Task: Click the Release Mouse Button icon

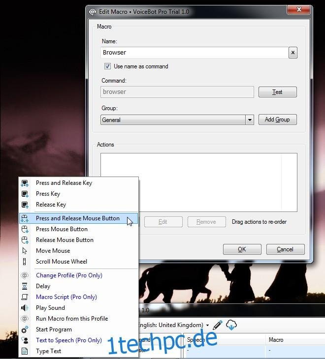Action: tap(25, 240)
